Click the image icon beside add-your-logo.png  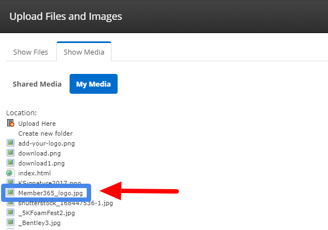pos(10,143)
